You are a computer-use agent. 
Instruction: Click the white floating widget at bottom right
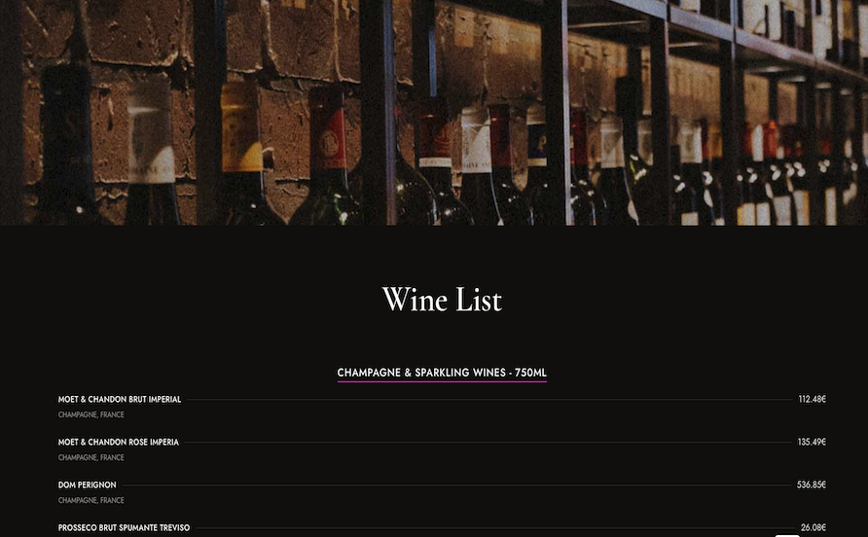786,535
